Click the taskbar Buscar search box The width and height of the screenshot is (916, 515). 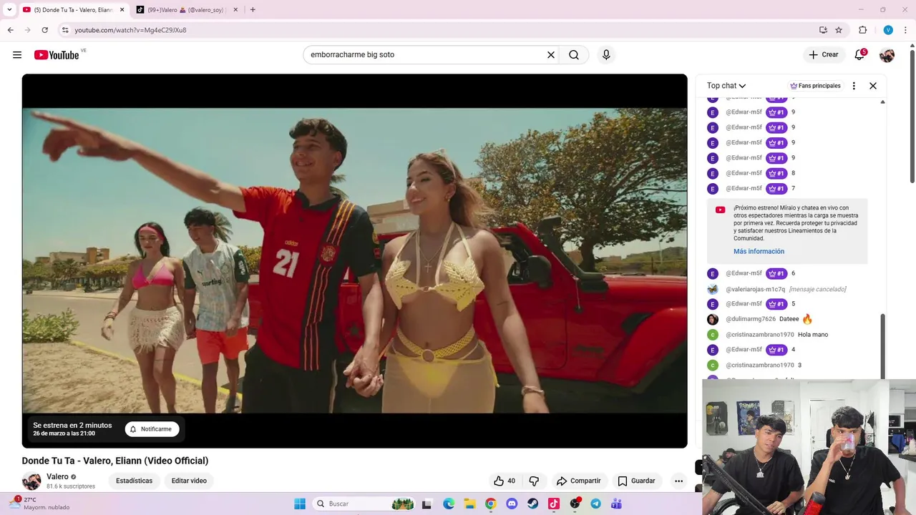click(x=364, y=504)
